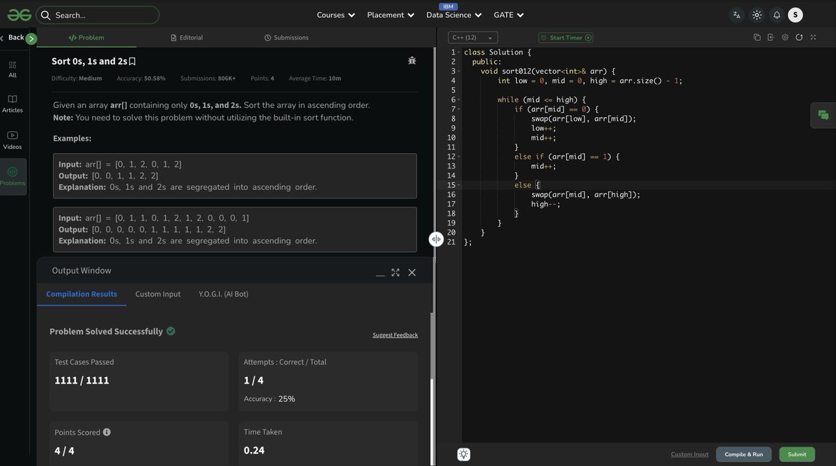The image size is (836, 466).
Task: Select the Custom Input tab
Action: click(x=158, y=294)
